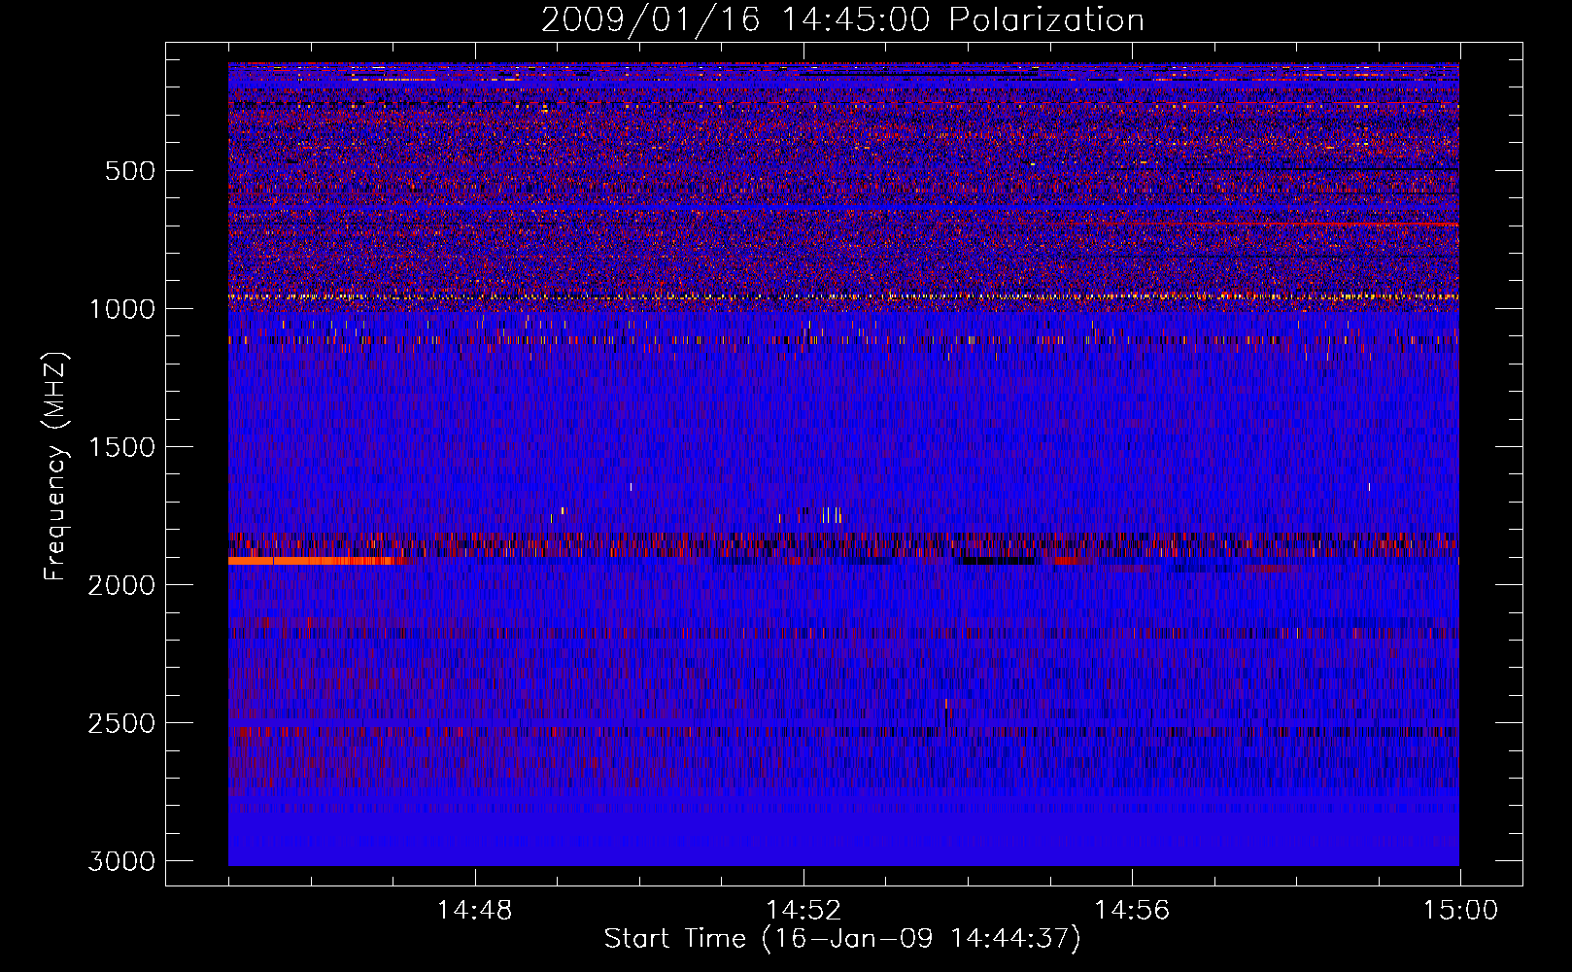This screenshot has height=972, width=1572.
Task: Click the 14:48 time tick label
Action: (x=474, y=911)
